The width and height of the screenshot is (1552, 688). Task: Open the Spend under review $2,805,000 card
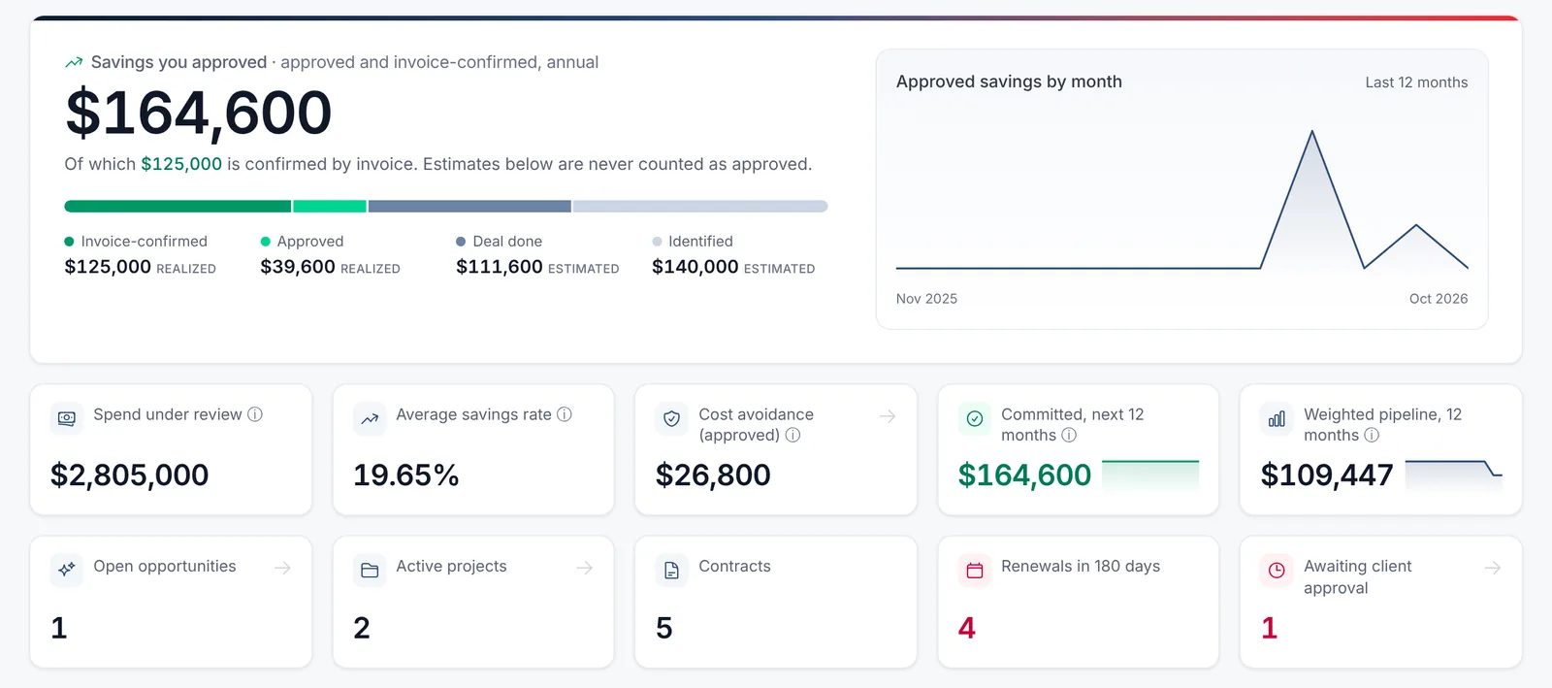click(171, 449)
